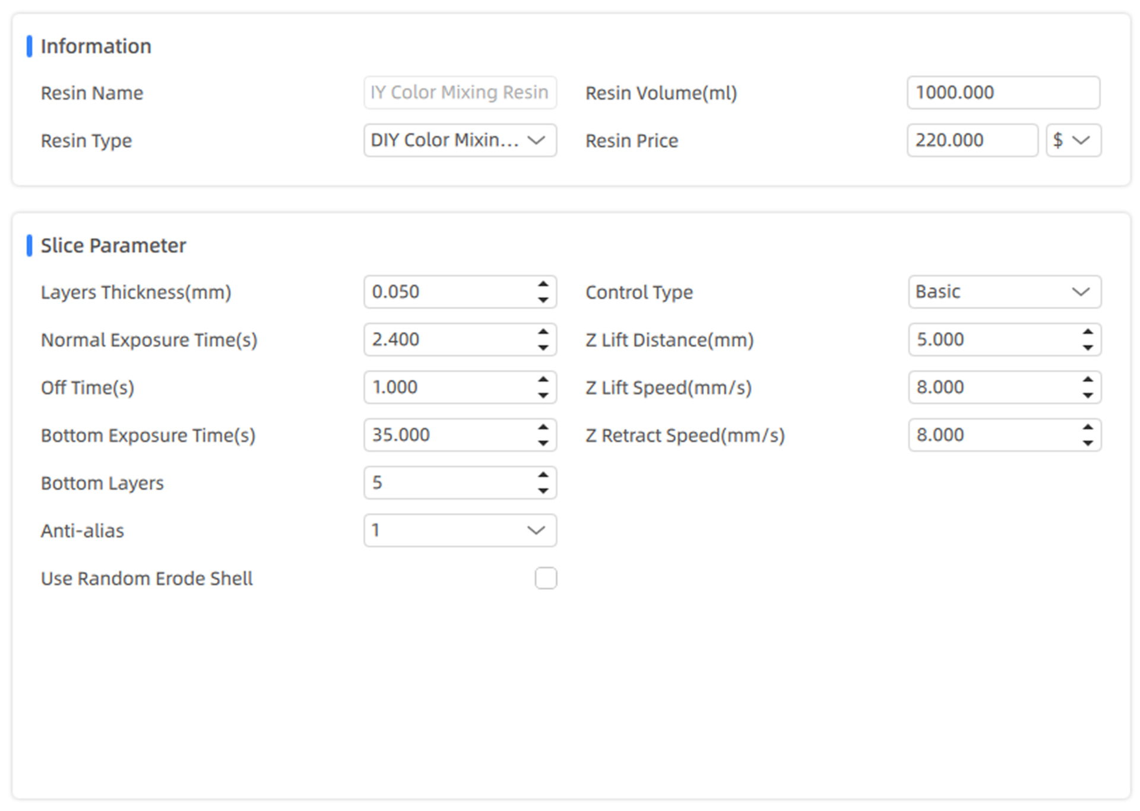Click the Resin Price value field

point(971,140)
